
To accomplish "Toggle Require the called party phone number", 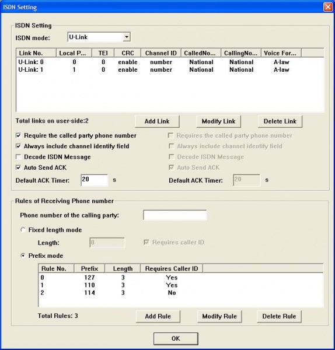I will click(18, 135).
